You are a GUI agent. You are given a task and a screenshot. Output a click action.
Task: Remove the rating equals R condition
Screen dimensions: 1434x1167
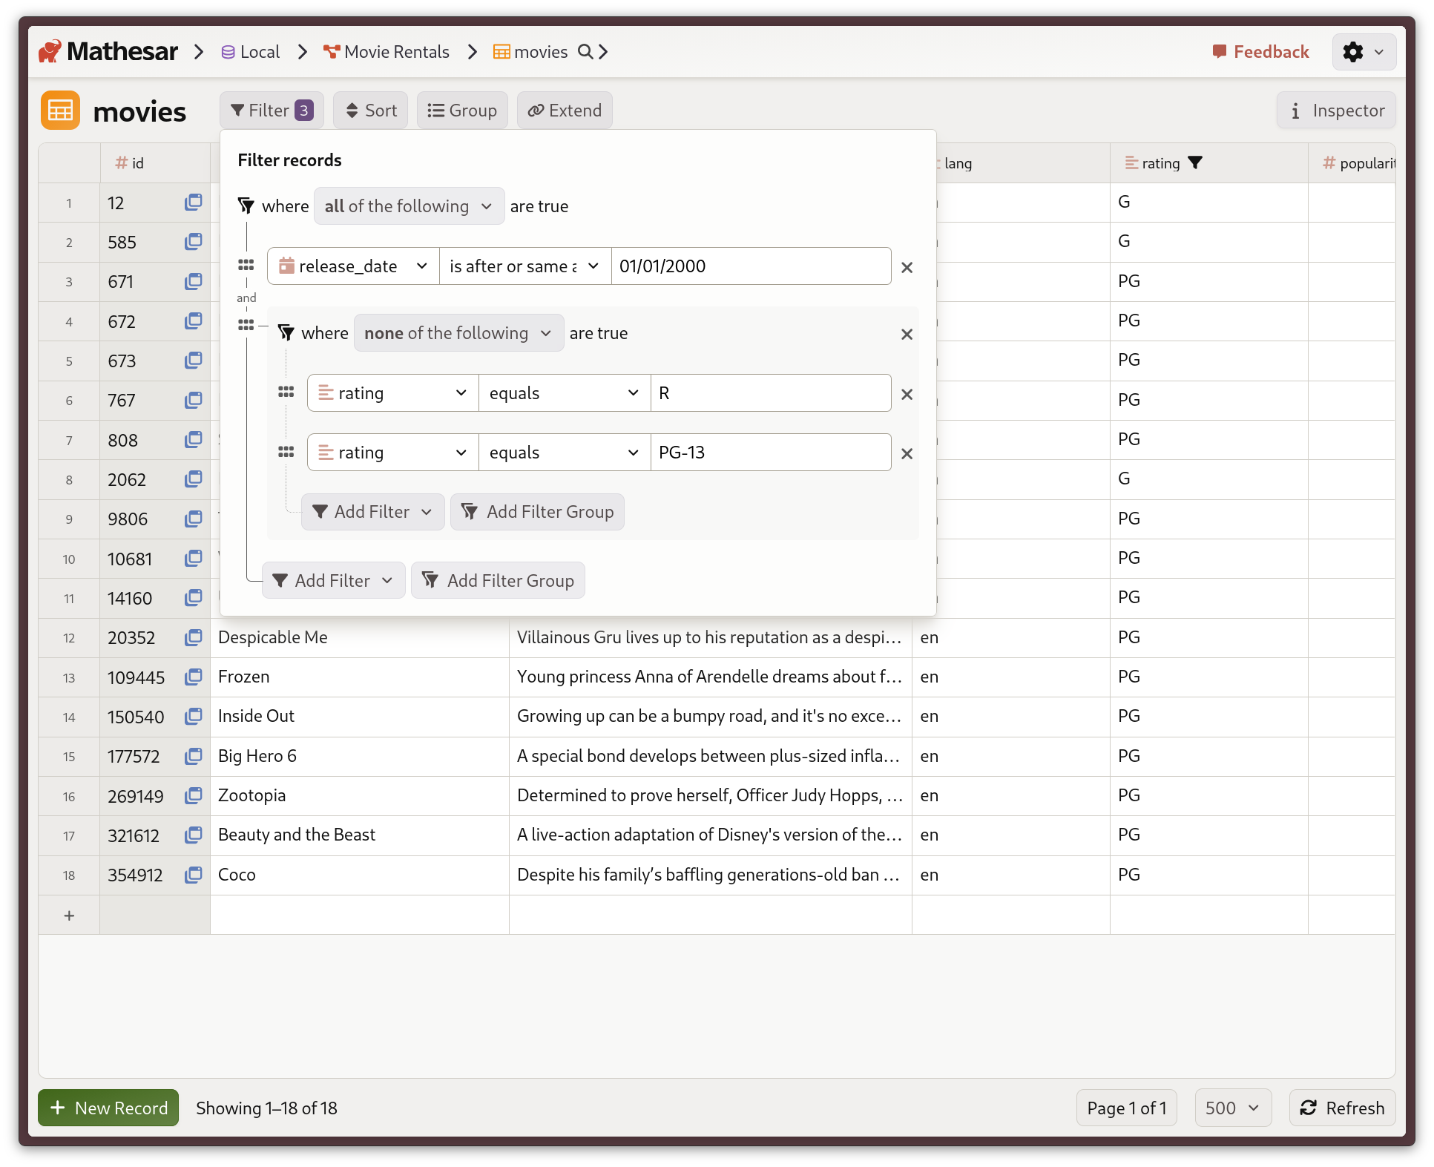coord(906,394)
